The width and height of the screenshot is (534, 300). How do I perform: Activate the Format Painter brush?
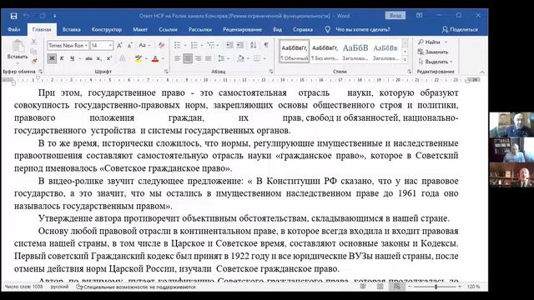(x=33, y=61)
